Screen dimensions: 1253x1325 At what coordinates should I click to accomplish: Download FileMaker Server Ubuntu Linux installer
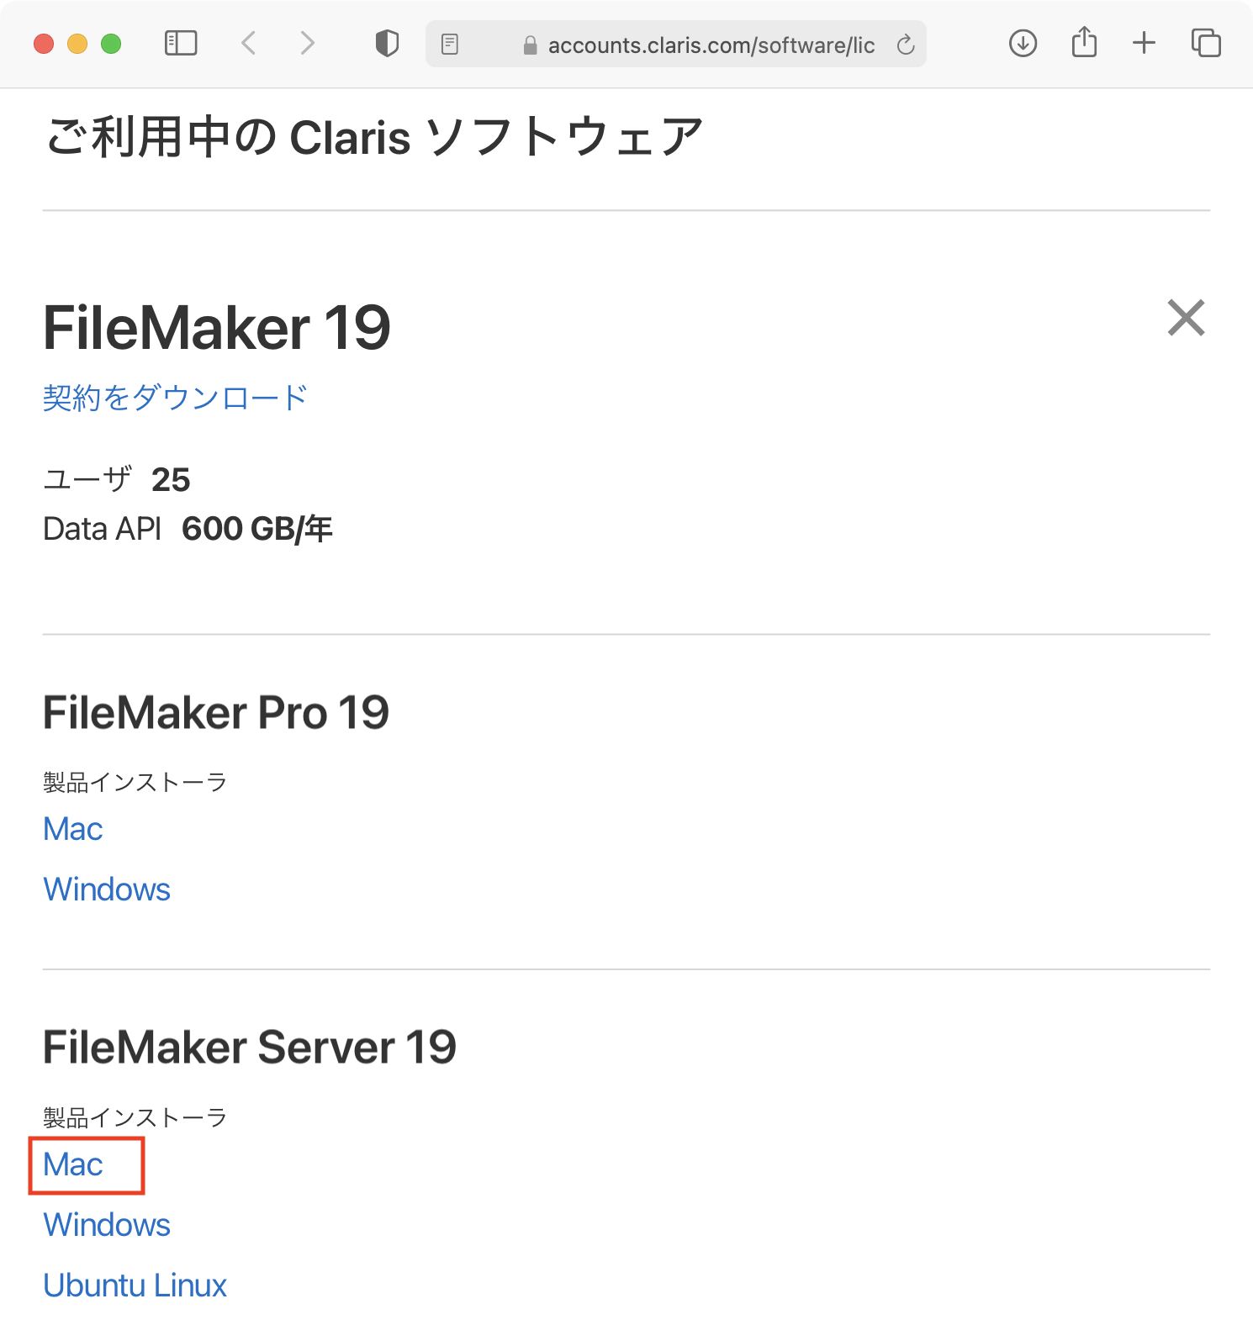(x=135, y=1285)
